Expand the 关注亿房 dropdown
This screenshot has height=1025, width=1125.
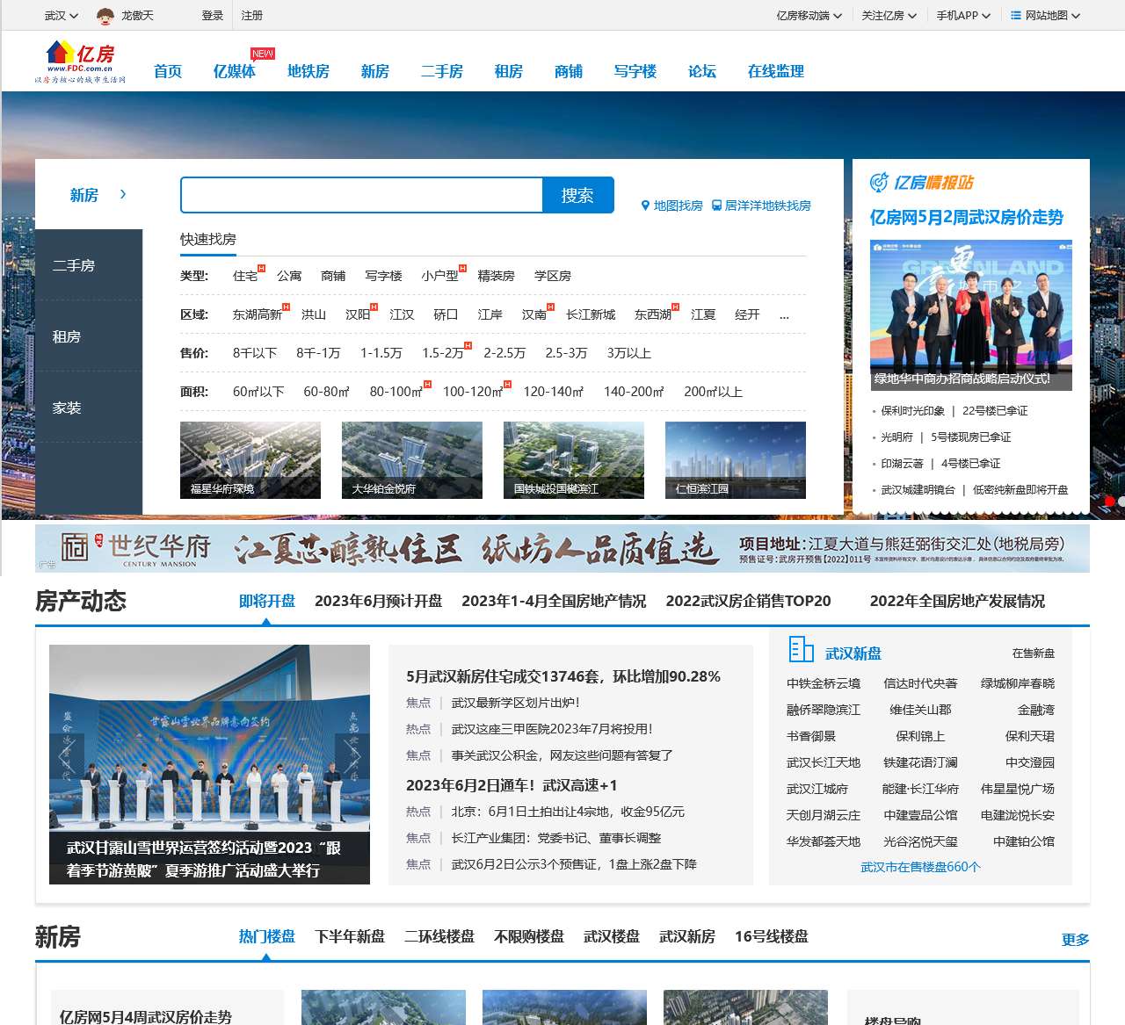[889, 16]
